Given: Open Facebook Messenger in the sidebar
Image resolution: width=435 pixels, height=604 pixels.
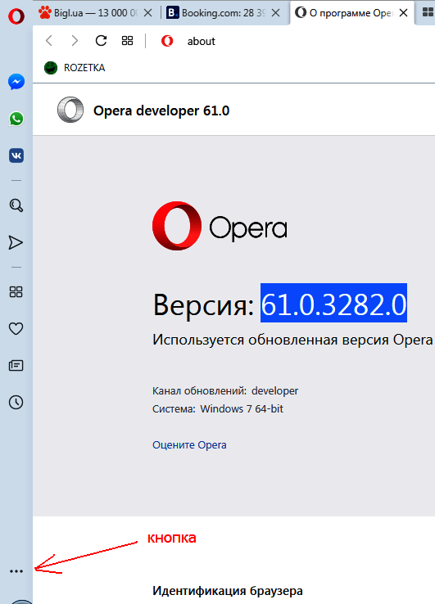Looking at the screenshot, I should tap(16, 82).
